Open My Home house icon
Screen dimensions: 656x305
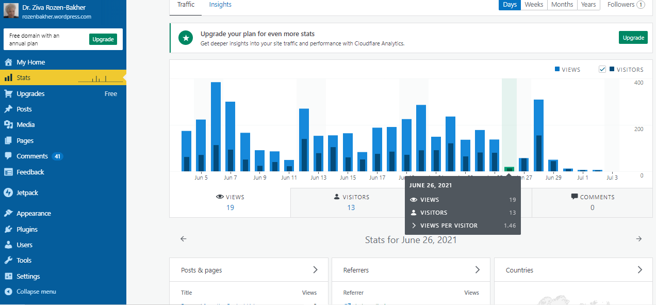pyautogui.click(x=8, y=62)
